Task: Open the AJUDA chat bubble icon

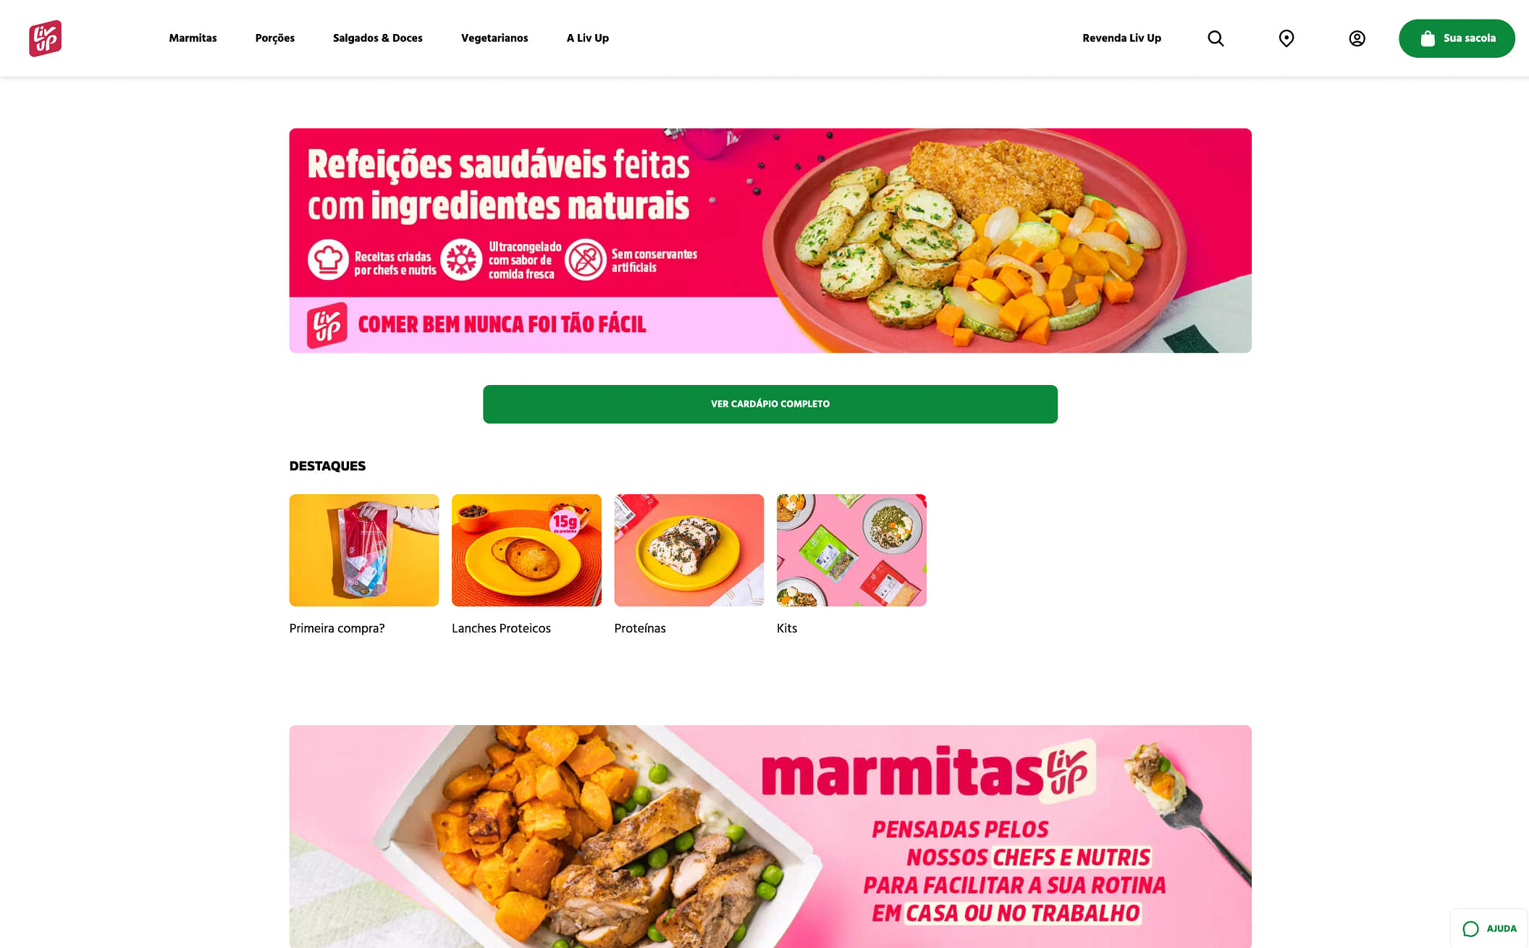Action: click(1470, 928)
